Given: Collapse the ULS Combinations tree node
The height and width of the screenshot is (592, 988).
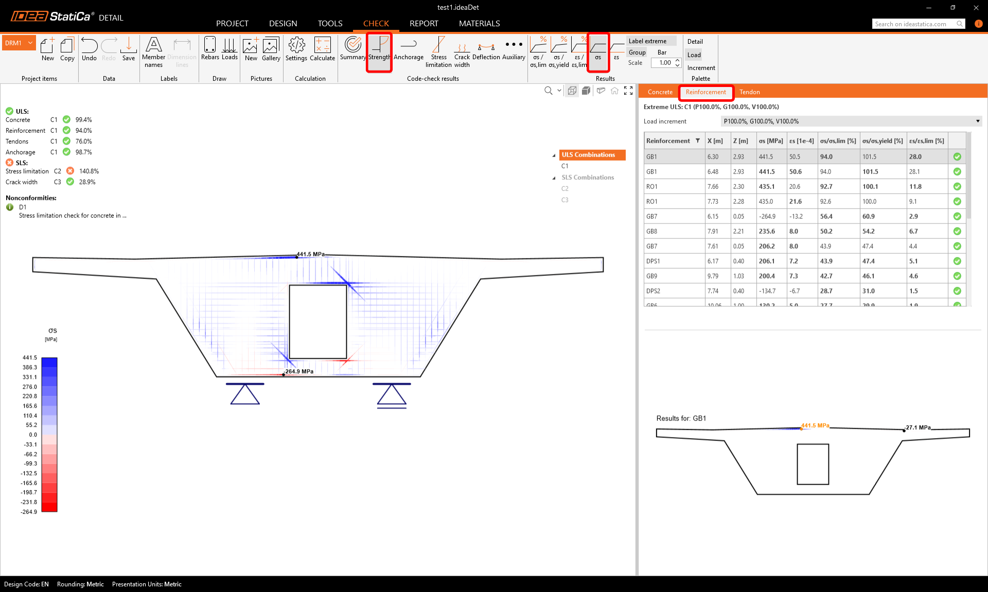Looking at the screenshot, I should (x=554, y=155).
